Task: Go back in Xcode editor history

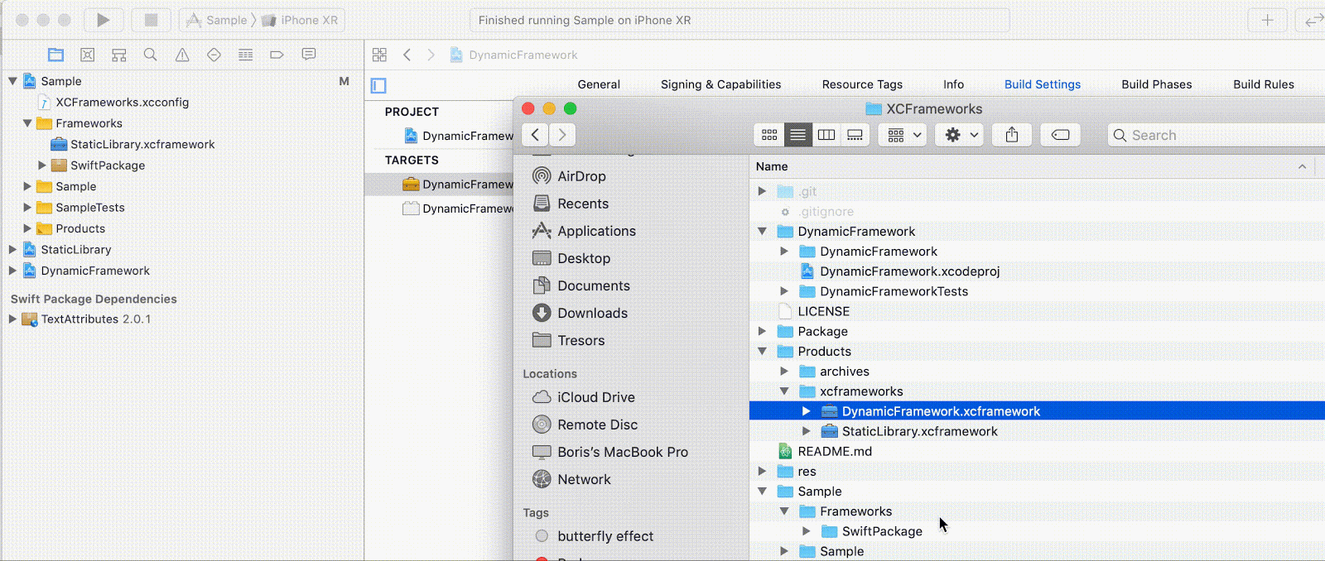Action: point(407,55)
